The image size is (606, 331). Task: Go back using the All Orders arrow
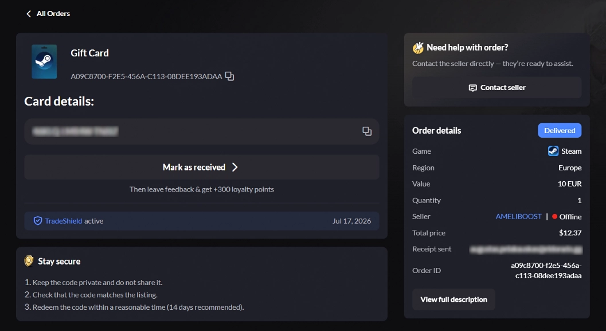29,14
